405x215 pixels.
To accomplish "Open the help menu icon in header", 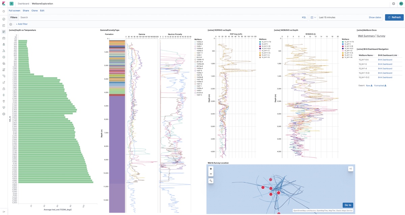I will click(394, 3).
